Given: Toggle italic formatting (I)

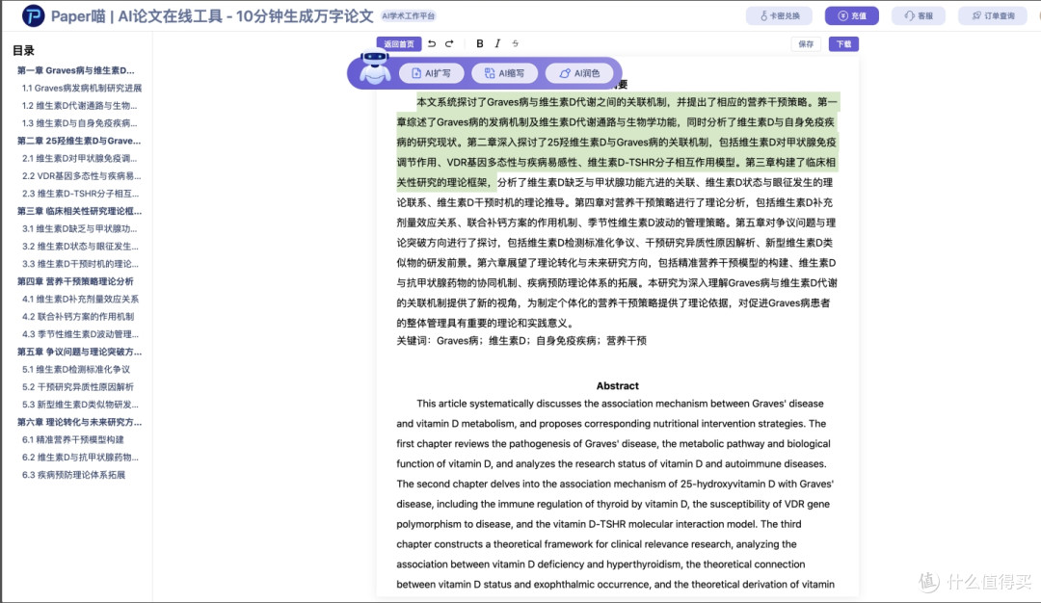Looking at the screenshot, I should click(497, 43).
